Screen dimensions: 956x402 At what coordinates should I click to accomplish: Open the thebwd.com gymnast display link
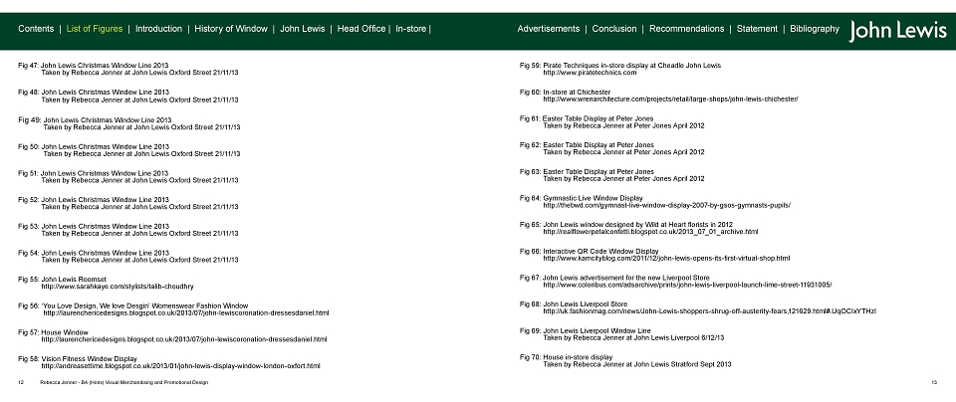[x=667, y=205]
